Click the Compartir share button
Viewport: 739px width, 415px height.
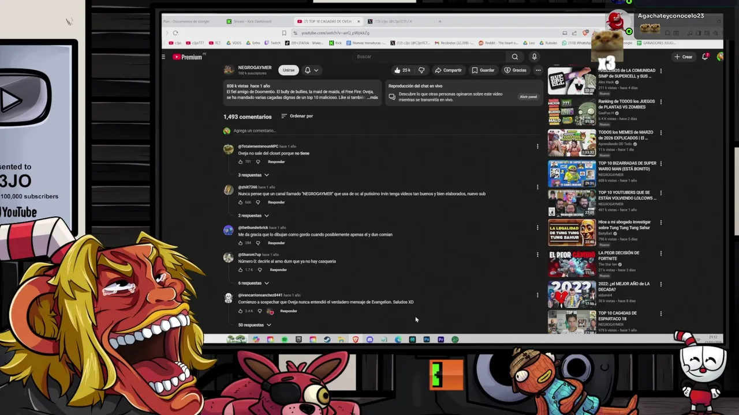click(448, 70)
